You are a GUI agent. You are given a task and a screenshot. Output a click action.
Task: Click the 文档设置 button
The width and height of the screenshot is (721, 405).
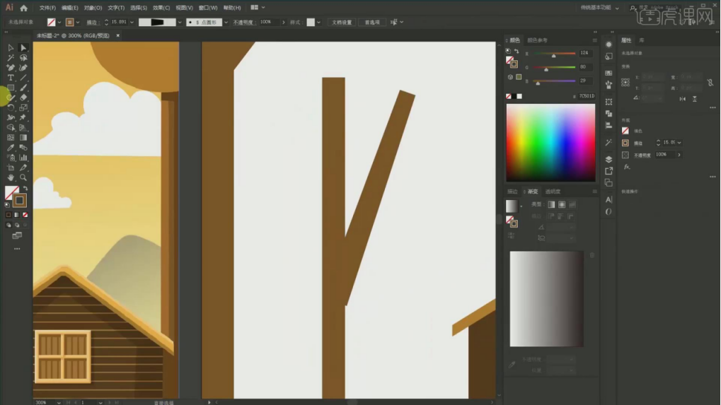342,23
